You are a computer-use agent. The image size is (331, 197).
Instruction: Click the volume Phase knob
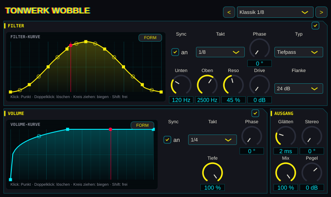pyautogui.click(x=252, y=136)
